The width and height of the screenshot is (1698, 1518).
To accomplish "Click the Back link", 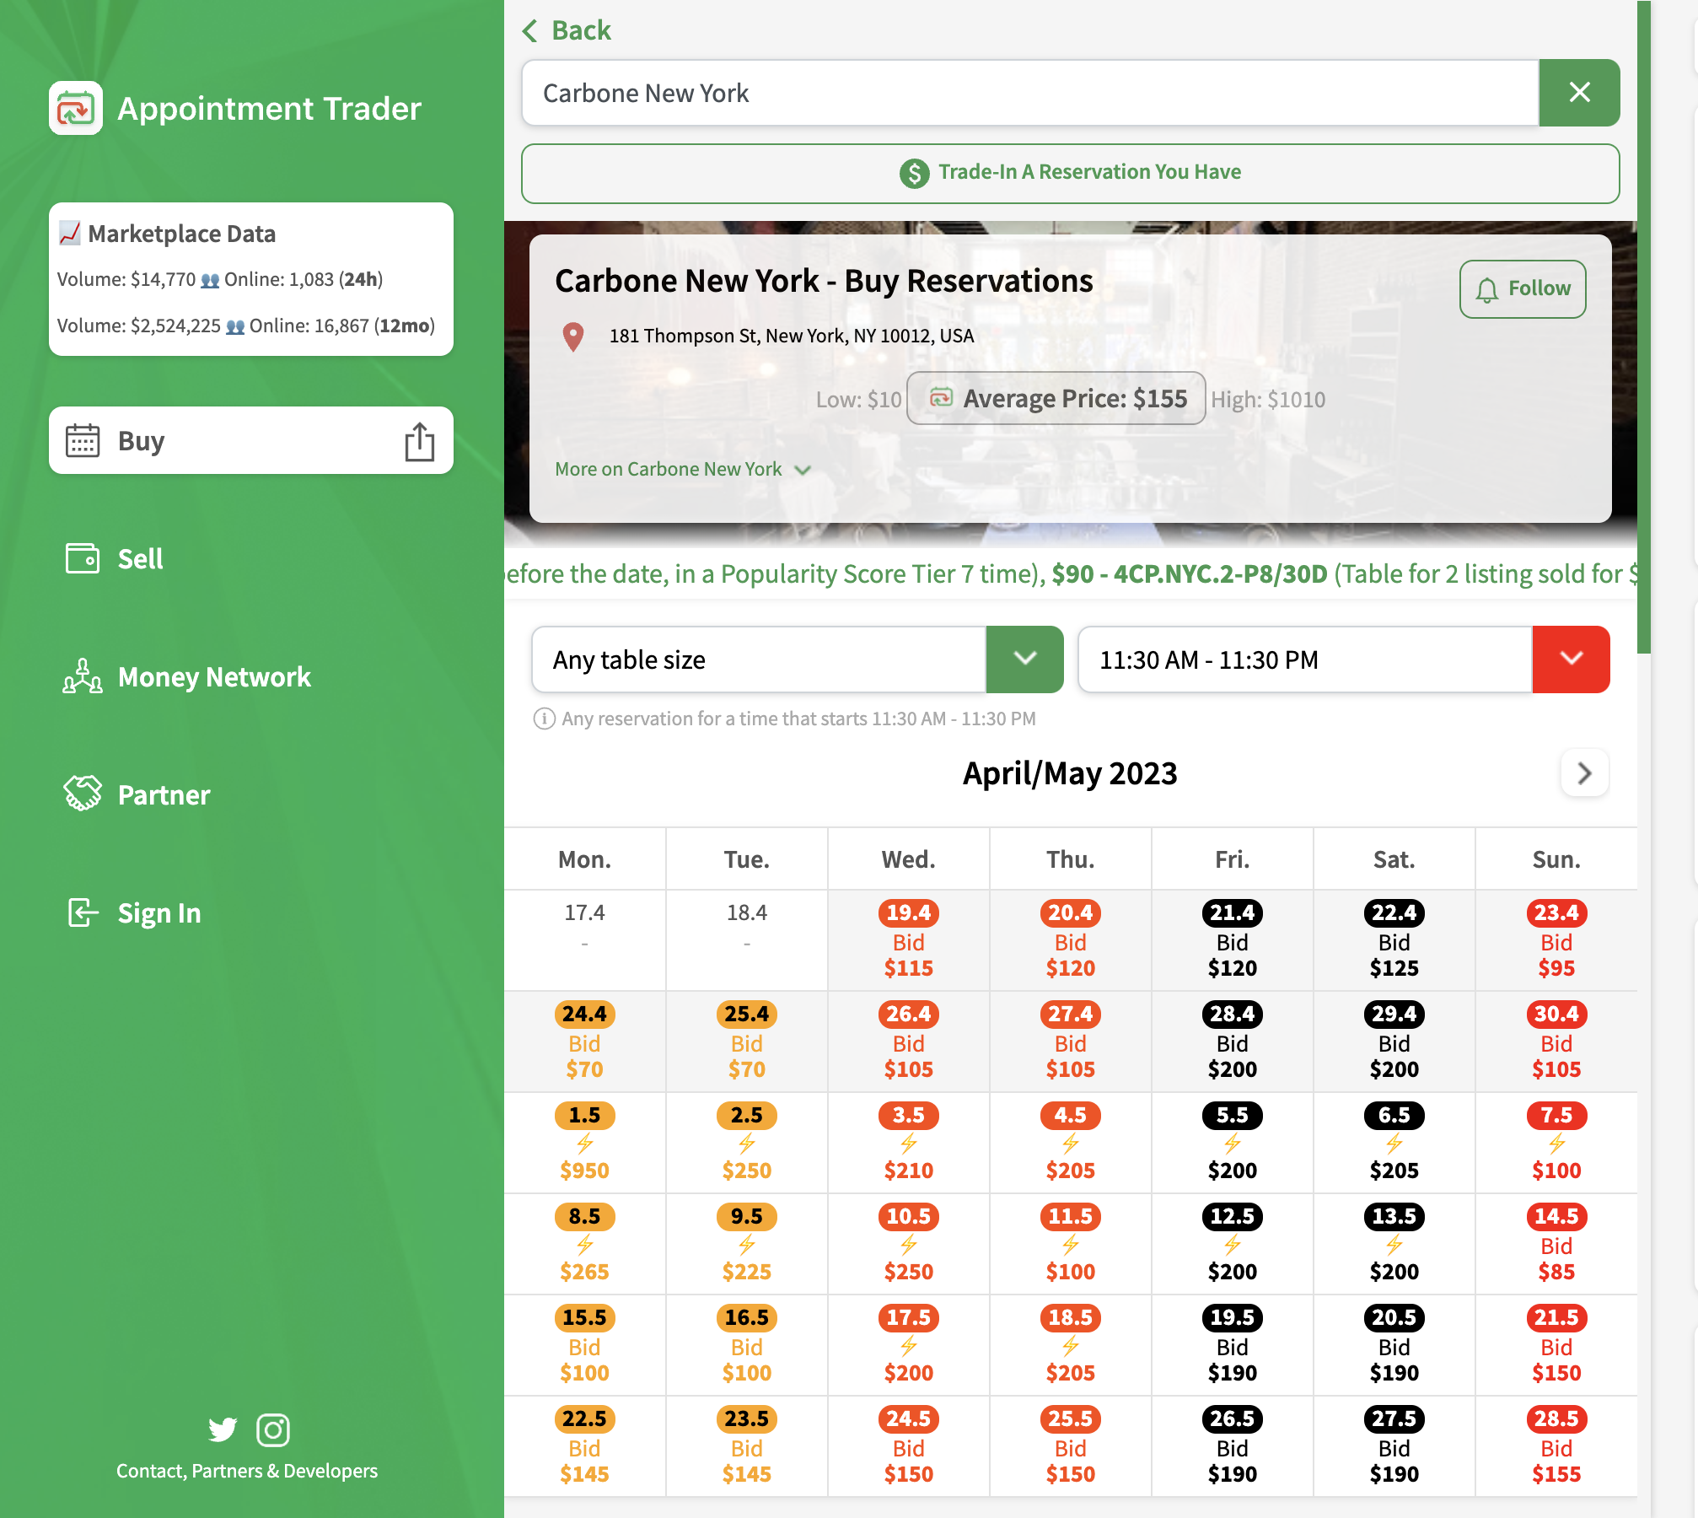I will click(x=567, y=30).
